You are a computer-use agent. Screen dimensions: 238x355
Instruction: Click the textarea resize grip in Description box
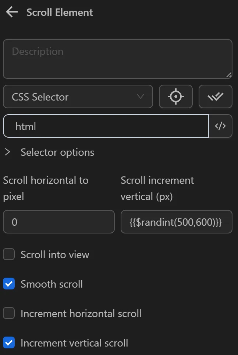[x=228, y=75]
